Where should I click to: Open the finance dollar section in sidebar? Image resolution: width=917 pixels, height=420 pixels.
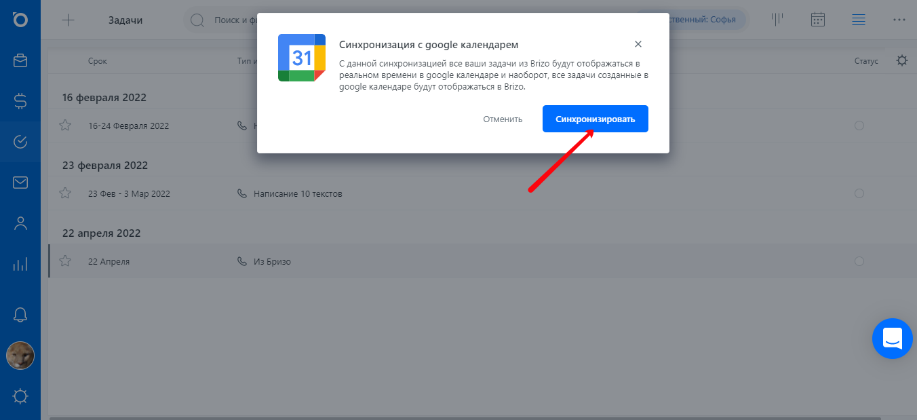point(20,101)
